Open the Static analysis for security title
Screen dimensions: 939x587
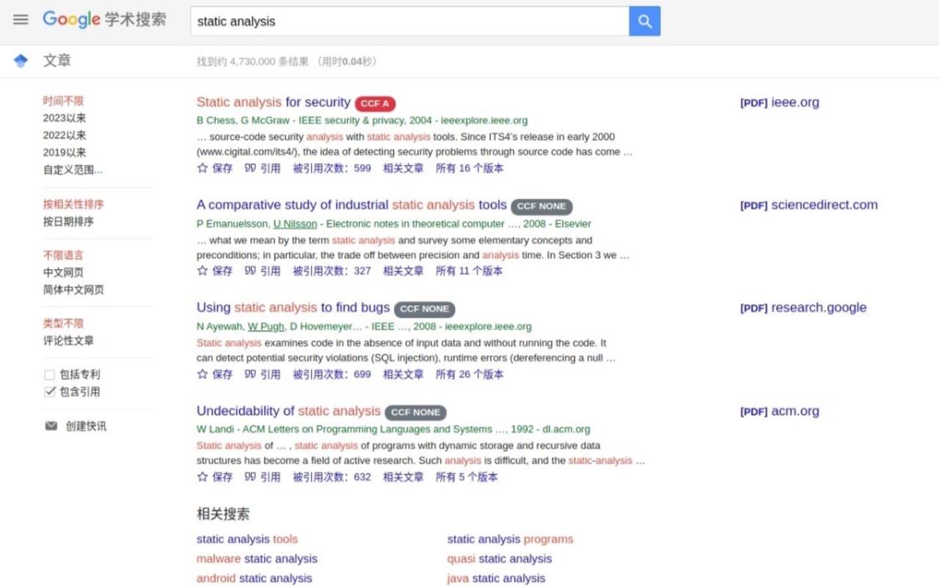[274, 102]
